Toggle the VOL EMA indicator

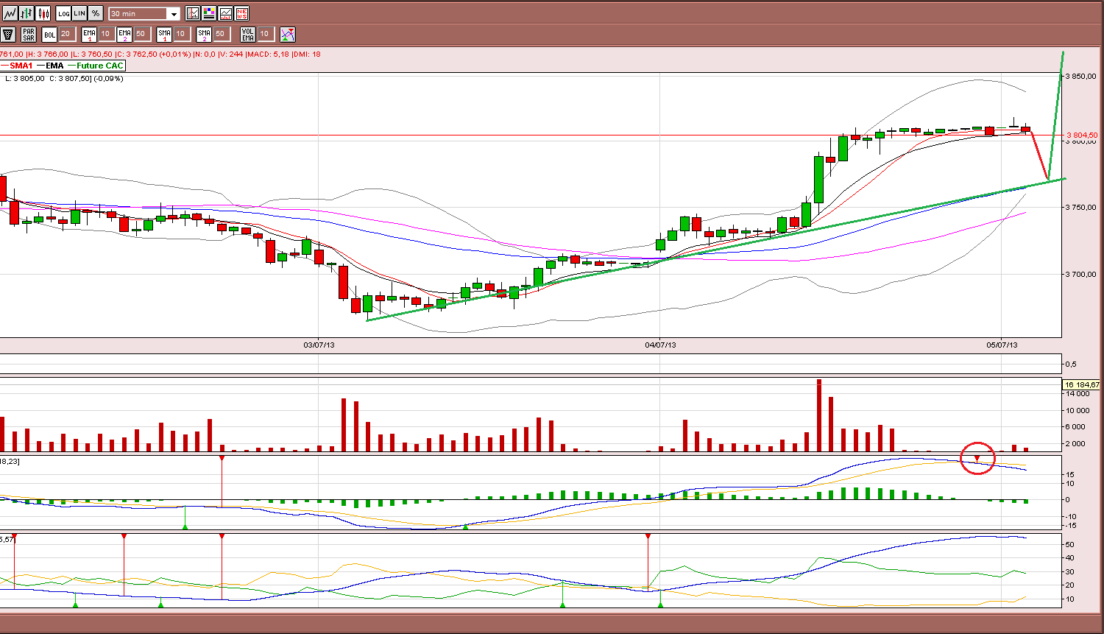(x=248, y=34)
